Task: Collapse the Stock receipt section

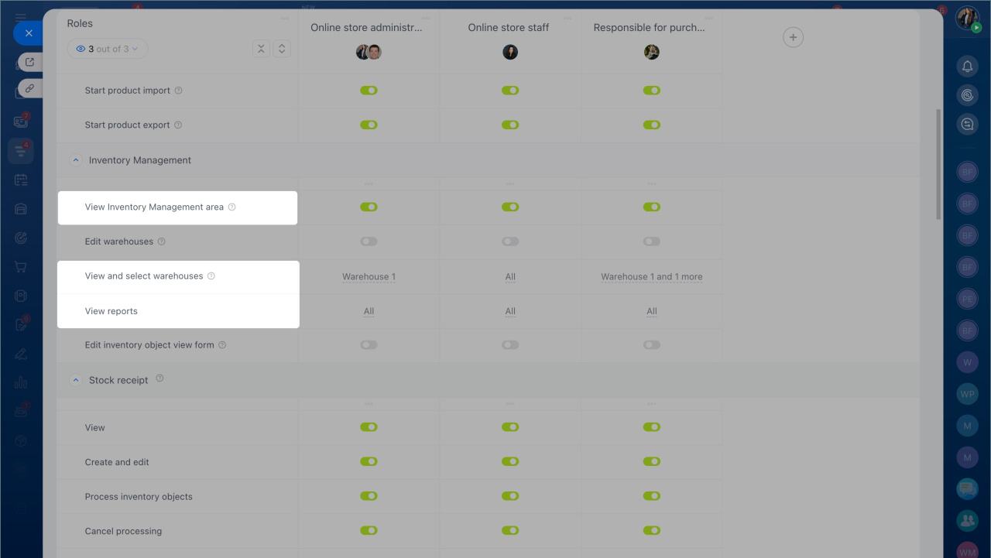Action: (x=76, y=380)
